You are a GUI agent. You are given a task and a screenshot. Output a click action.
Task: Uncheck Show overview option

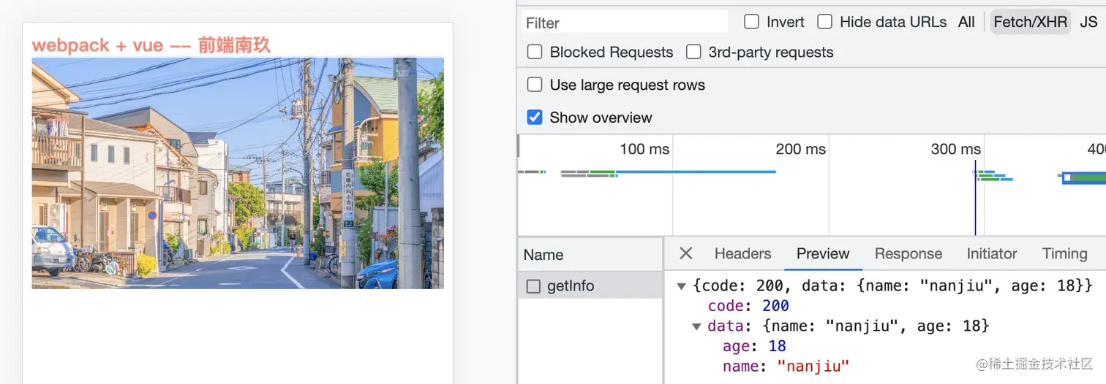(535, 118)
